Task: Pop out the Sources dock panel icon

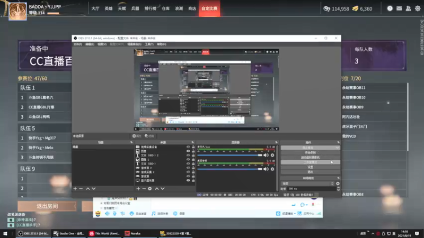Action: tap(193, 142)
